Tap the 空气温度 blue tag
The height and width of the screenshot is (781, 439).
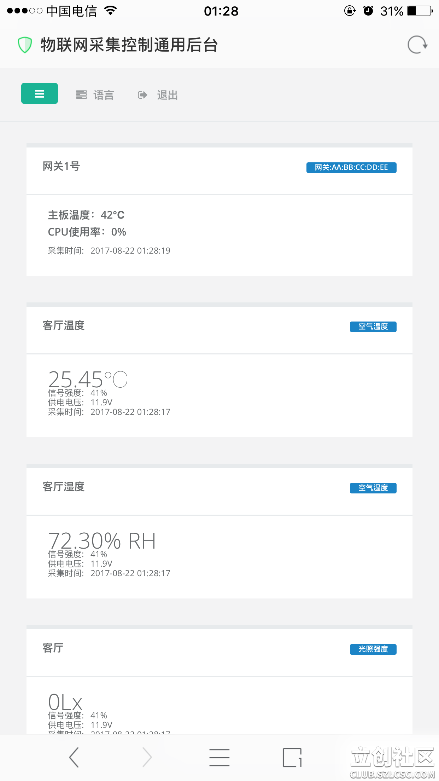coord(373,326)
